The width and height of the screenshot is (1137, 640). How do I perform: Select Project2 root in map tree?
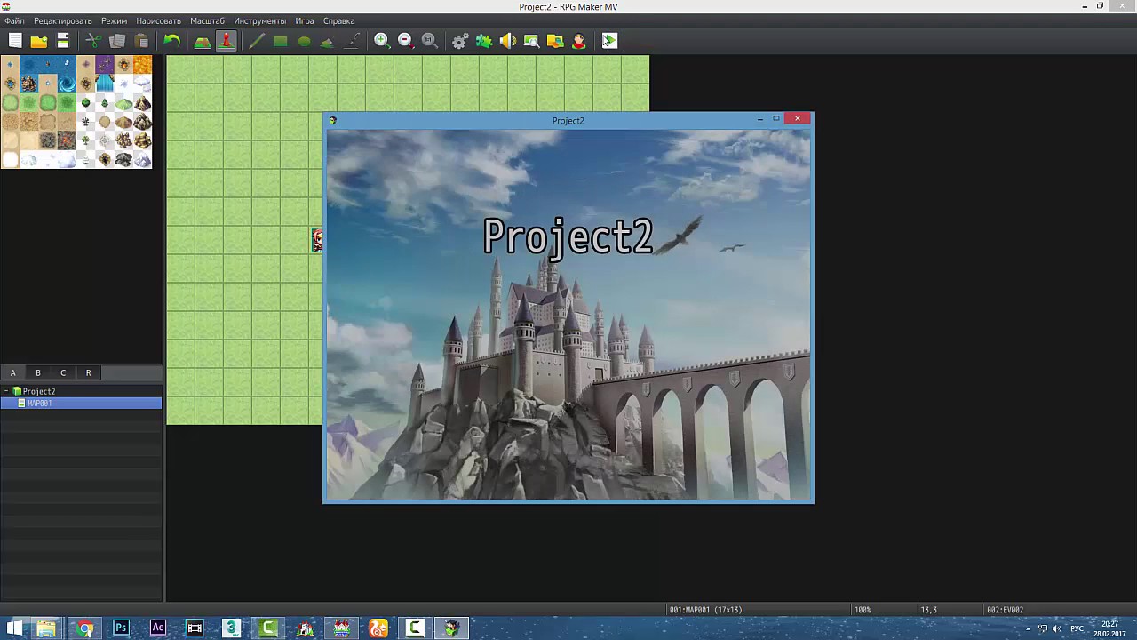39,391
